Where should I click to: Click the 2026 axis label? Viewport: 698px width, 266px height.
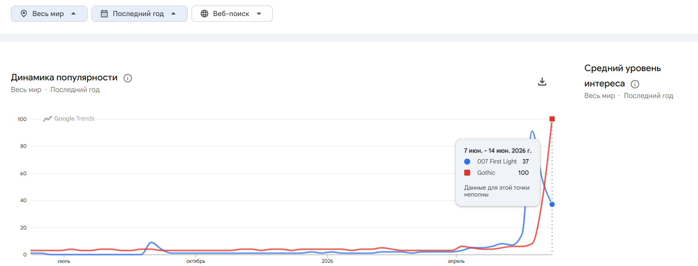coord(327,261)
